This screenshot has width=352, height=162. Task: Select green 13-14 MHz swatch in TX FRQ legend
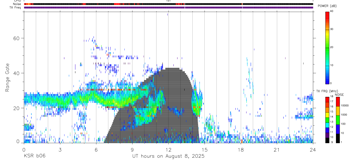tap(327, 120)
